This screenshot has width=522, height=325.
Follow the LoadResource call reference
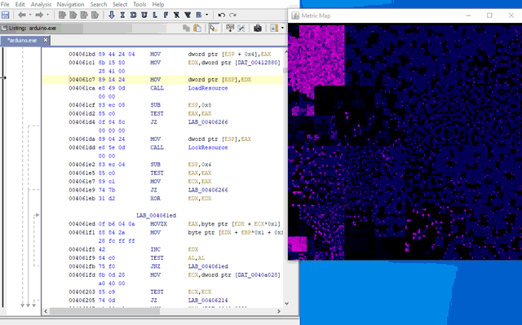(208, 88)
